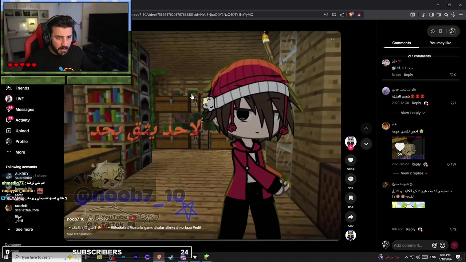Click the share page icon in address bar
466x262 pixels.
click(342, 15)
